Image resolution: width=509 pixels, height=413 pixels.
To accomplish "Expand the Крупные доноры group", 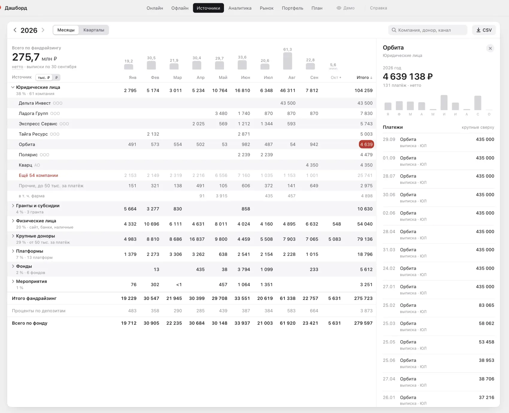I will coord(13,236).
